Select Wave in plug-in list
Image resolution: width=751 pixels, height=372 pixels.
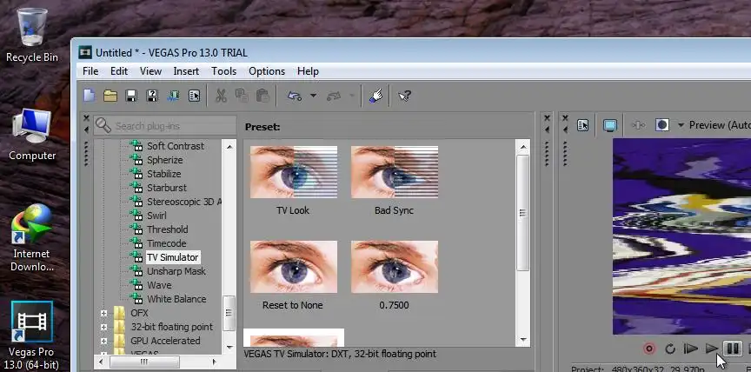click(159, 285)
